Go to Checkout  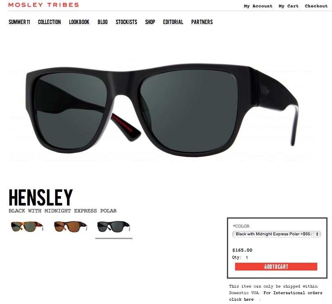click(316, 6)
